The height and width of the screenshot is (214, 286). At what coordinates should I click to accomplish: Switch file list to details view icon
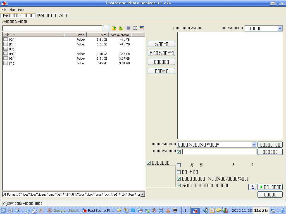(128, 28)
